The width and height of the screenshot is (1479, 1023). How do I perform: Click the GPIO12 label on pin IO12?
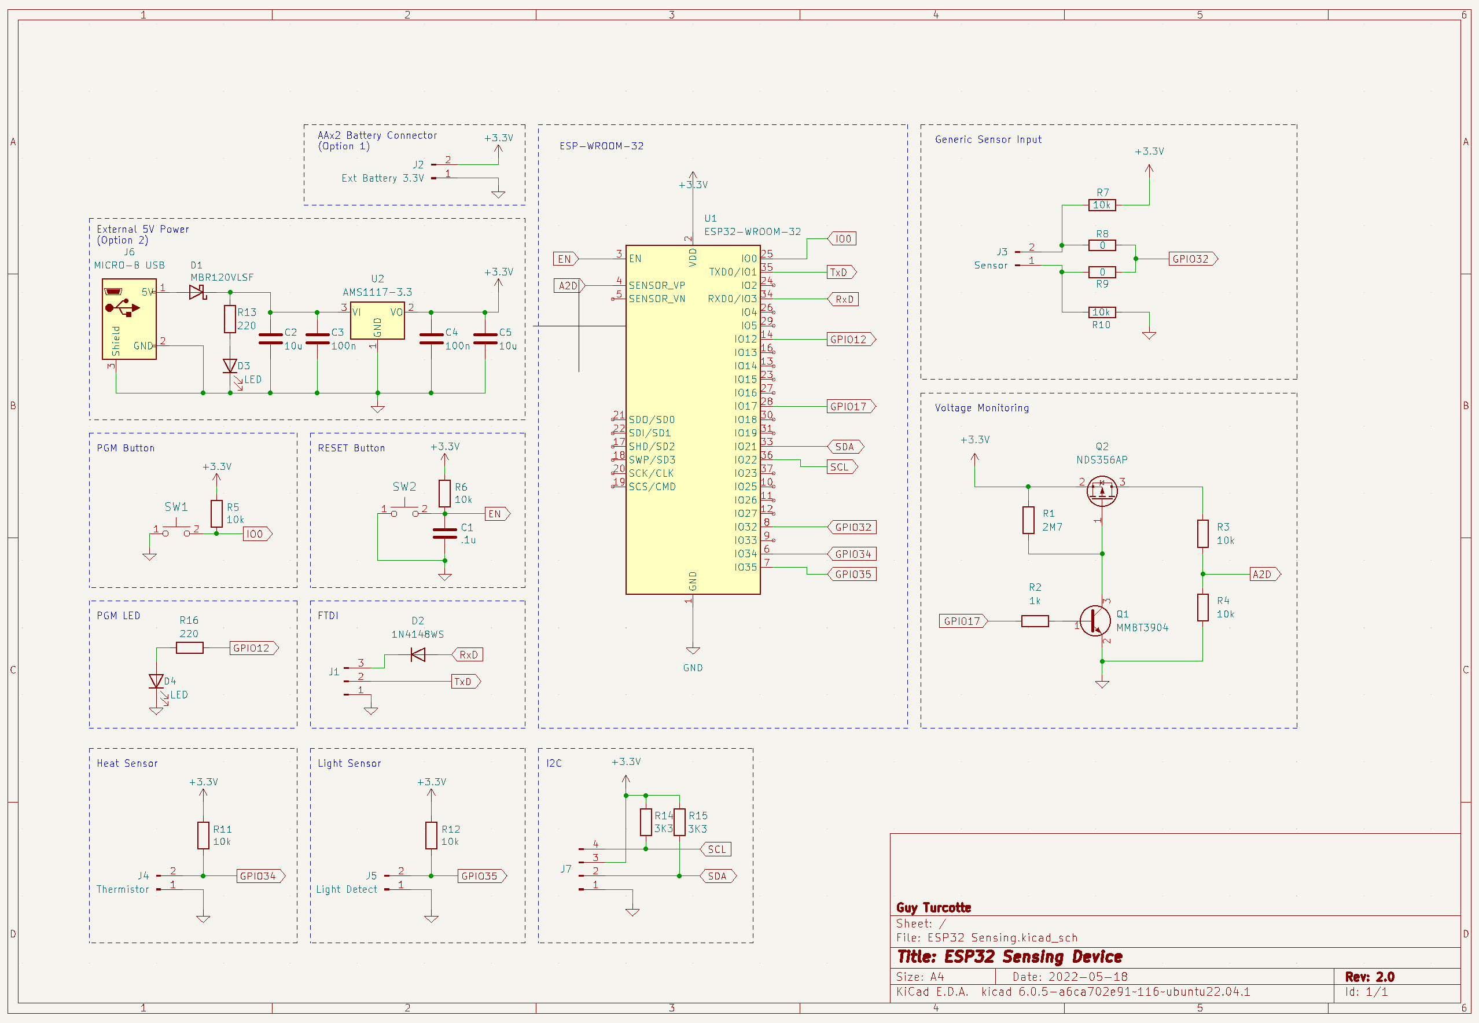click(849, 340)
